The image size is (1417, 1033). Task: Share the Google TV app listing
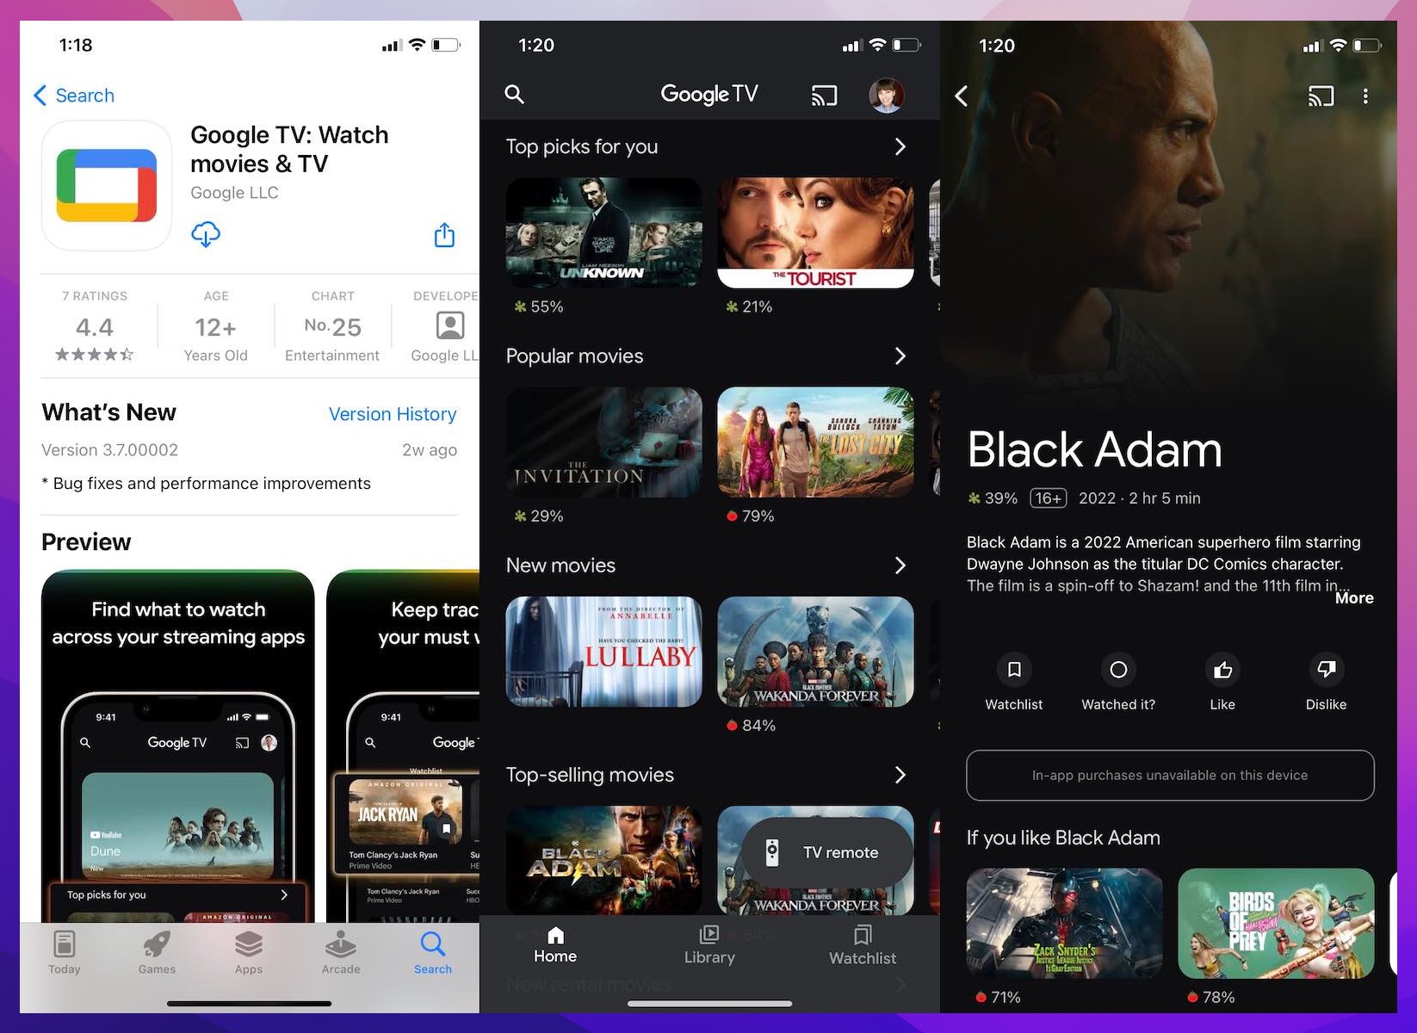coord(444,234)
